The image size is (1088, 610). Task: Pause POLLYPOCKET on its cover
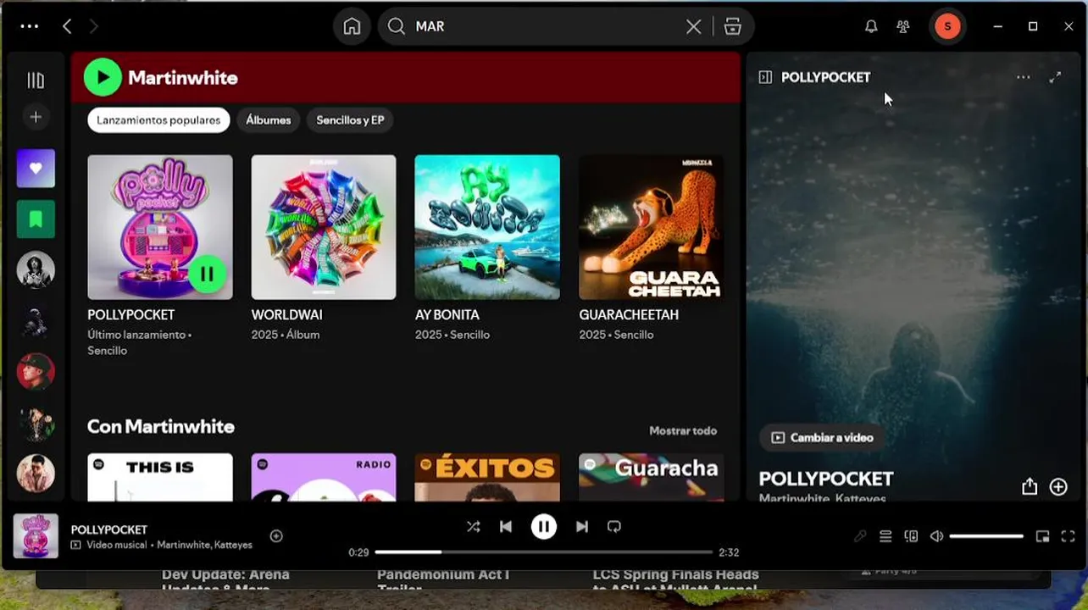[207, 274]
